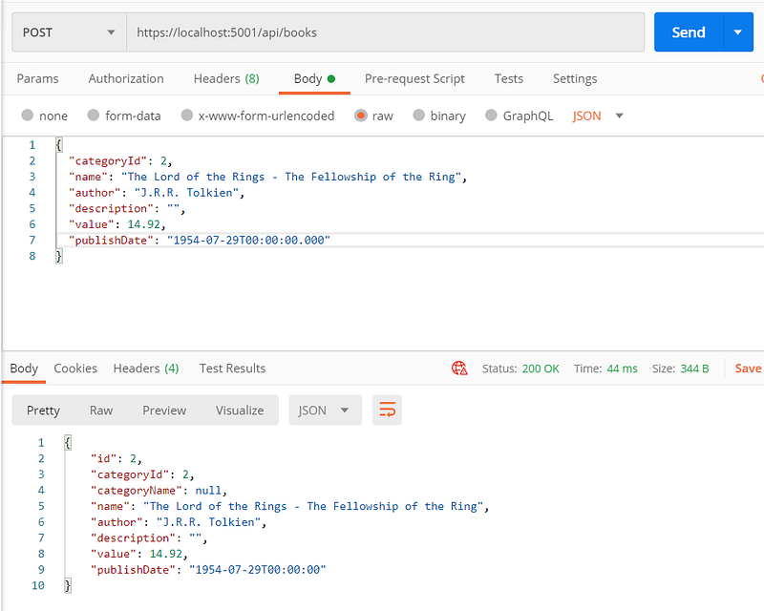Open the request Headers (8) tab
This screenshot has height=611, width=764.
226,78
